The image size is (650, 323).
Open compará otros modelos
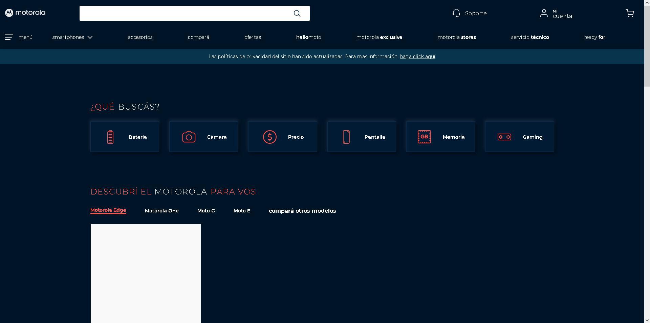(302, 211)
